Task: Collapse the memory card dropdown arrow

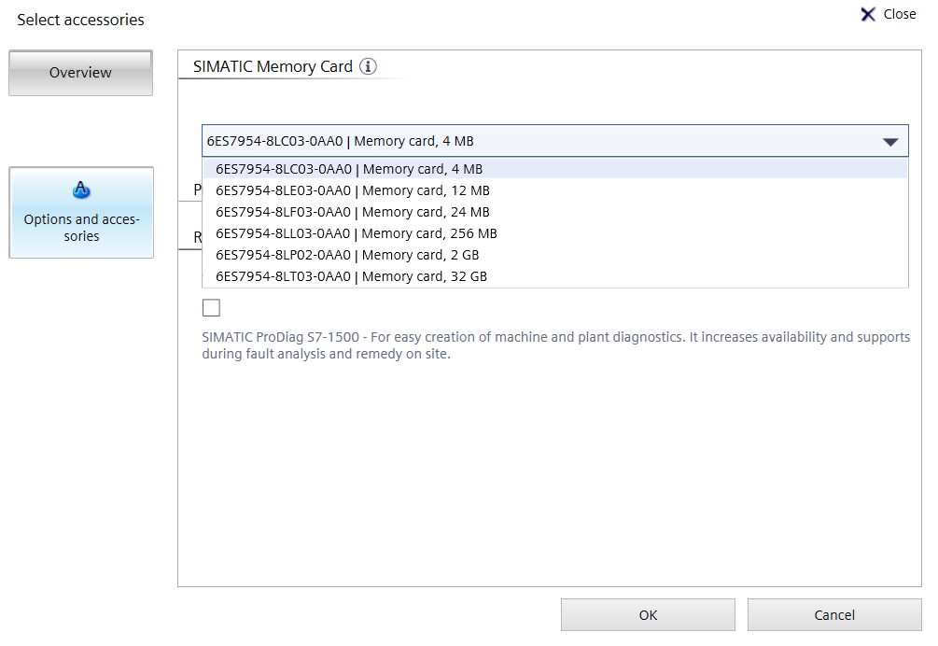Action: click(x=890, y=142)
